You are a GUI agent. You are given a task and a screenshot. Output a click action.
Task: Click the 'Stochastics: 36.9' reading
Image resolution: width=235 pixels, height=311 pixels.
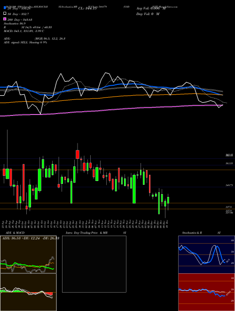[15, 24]
